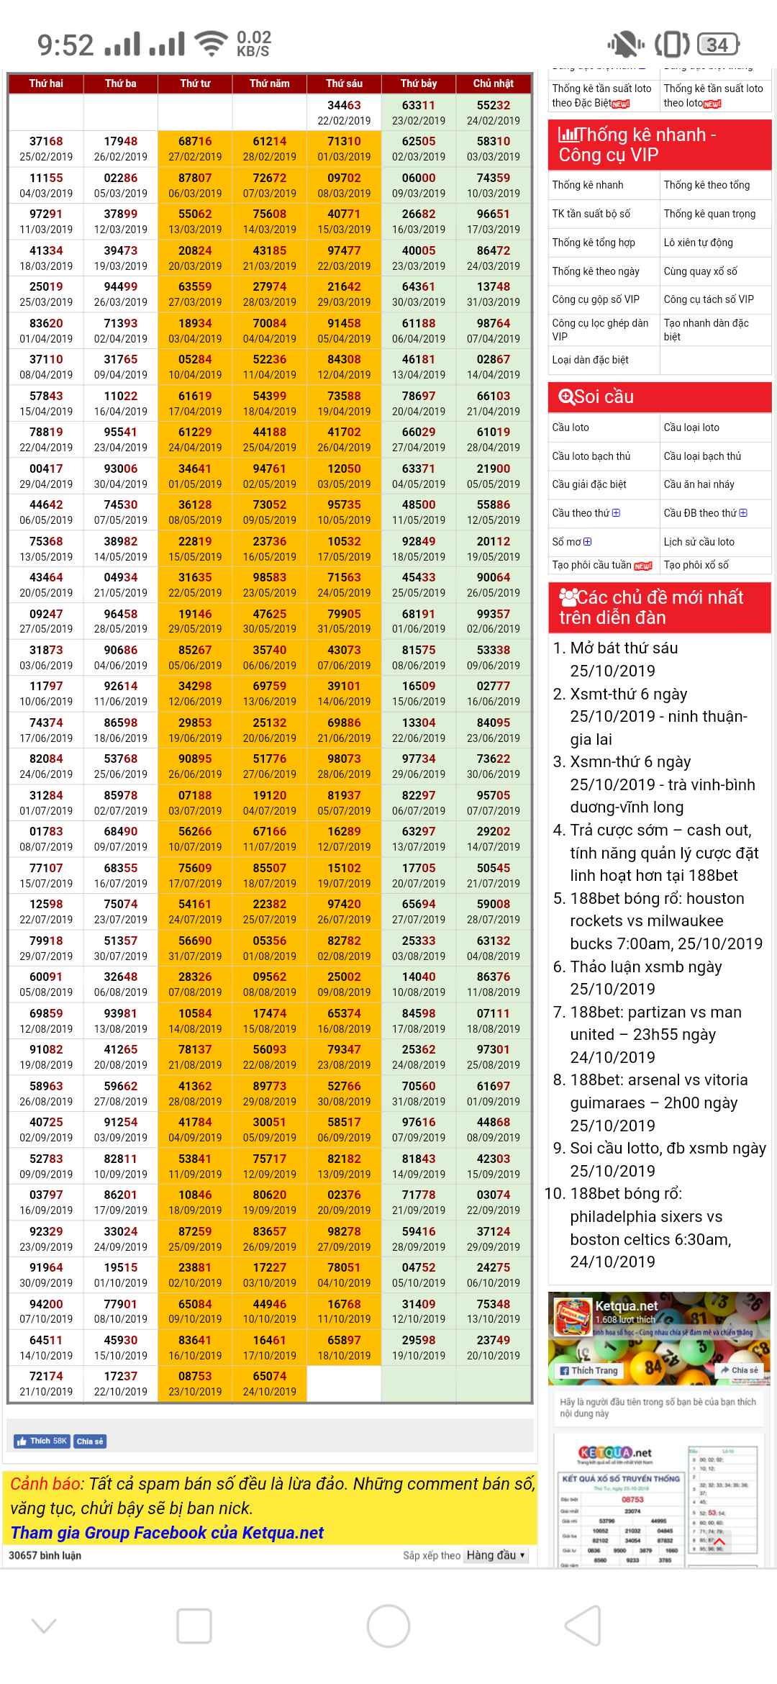Tap the down chevron in navigation bar
This screenshot has width=777, height=1684.
[x=44, y=1626]
